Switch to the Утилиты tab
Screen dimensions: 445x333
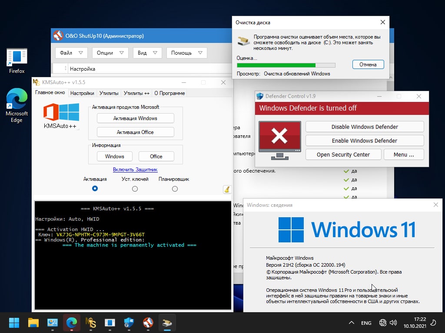(x=109, y=93)
